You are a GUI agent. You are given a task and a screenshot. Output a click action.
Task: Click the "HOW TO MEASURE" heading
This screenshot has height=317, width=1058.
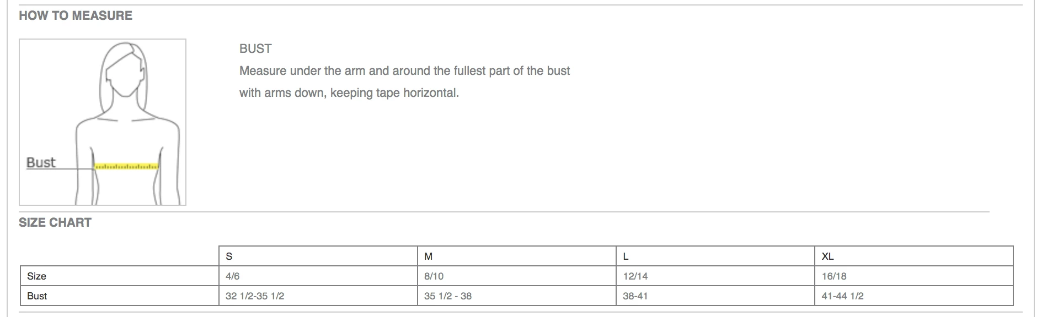[76, 15]
